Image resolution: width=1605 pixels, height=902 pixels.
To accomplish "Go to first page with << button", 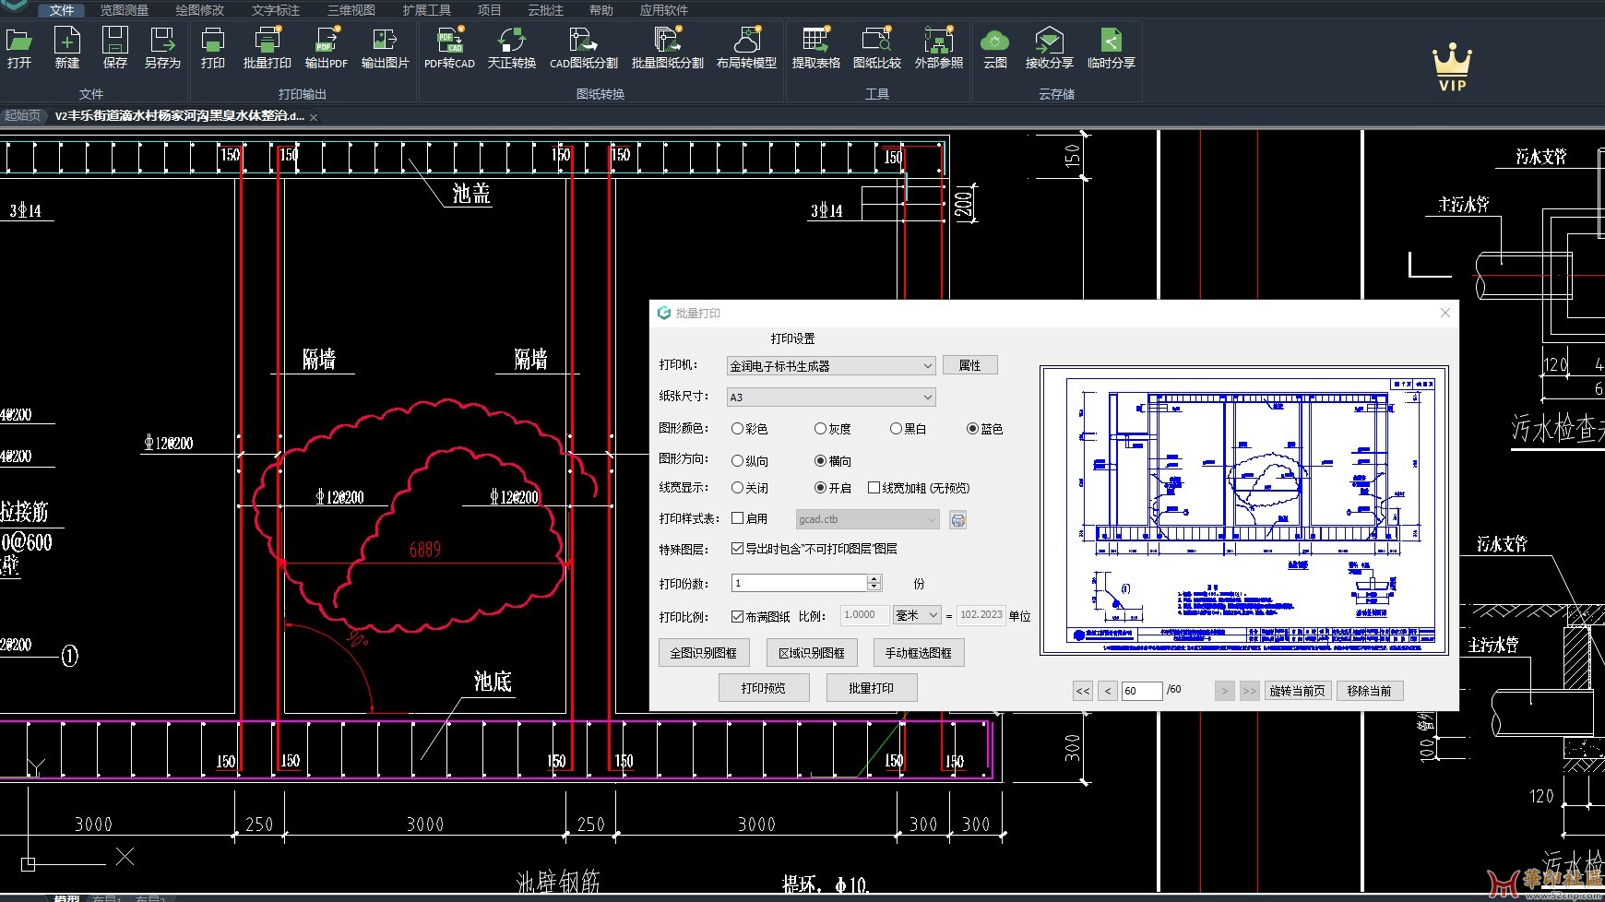I will tap(1083, 691).
